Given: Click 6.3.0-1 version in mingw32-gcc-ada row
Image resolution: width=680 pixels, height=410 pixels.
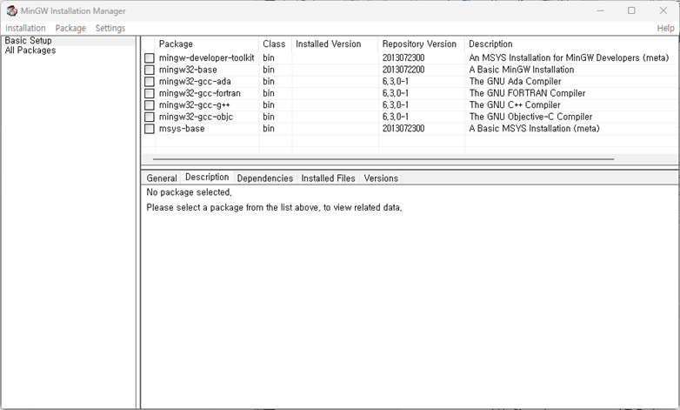Looking at the screenshot, I should tap(396, 81).
